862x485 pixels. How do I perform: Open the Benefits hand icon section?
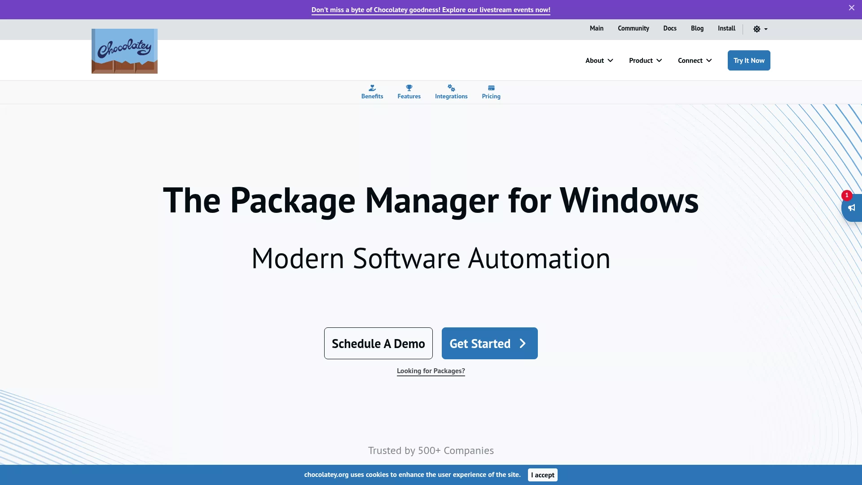[x=372, y=88]
